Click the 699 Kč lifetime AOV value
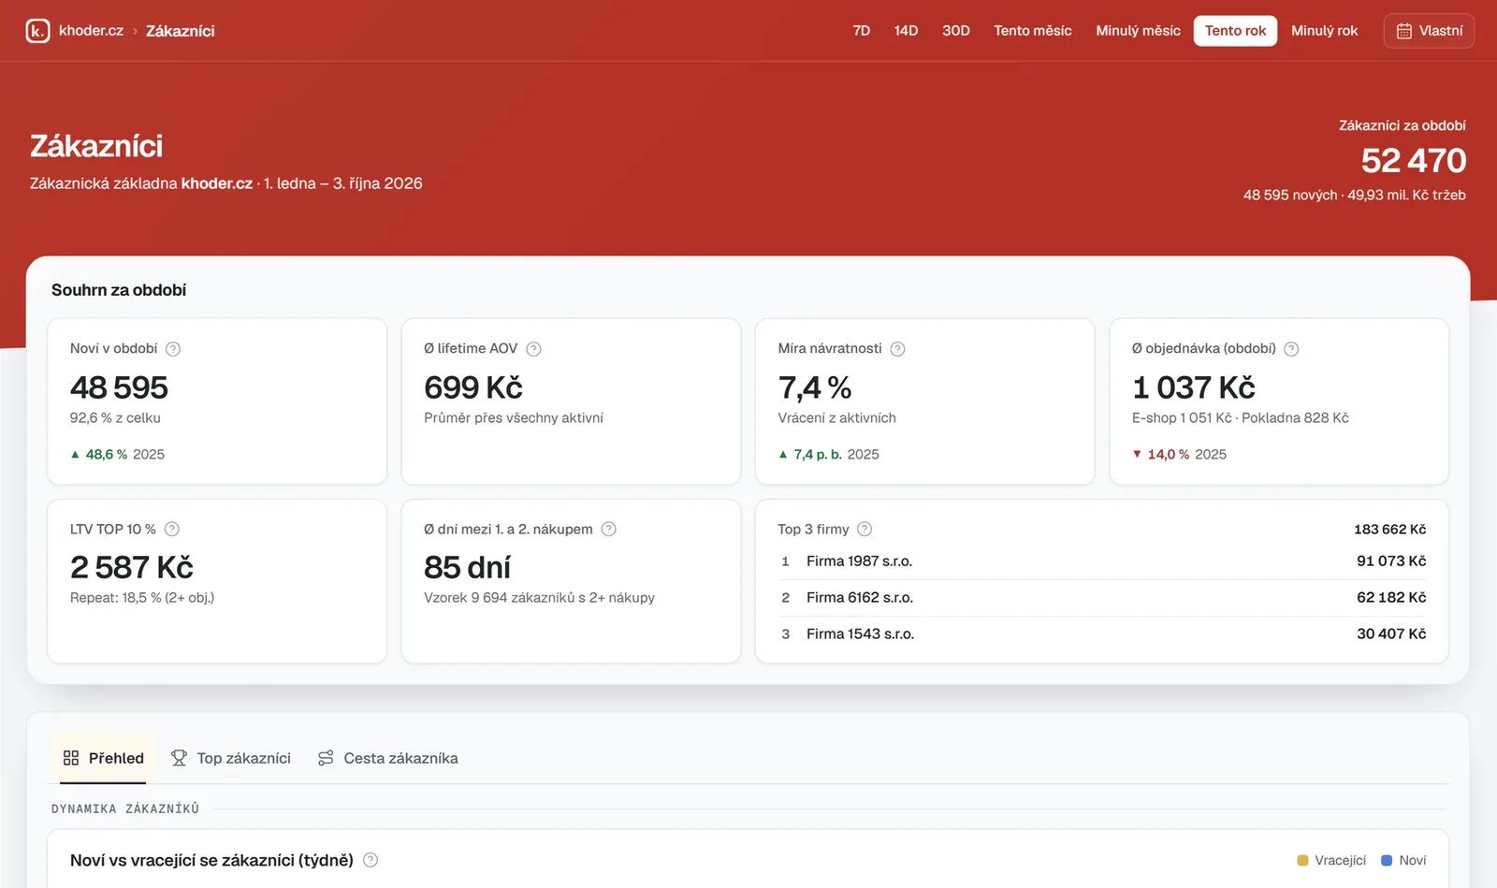This screenshot has height=888, width=1497. coord(473,387)
